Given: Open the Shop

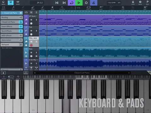Looking at the screenshot, I should point(133,3).
